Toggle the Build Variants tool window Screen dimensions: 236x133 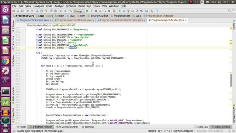click(x=13, y=95)
